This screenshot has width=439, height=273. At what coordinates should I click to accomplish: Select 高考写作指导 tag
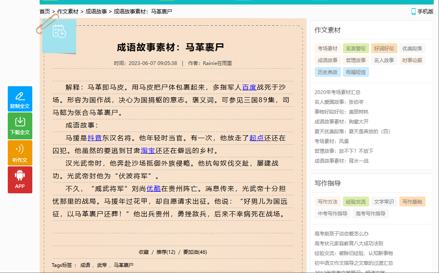370,213
